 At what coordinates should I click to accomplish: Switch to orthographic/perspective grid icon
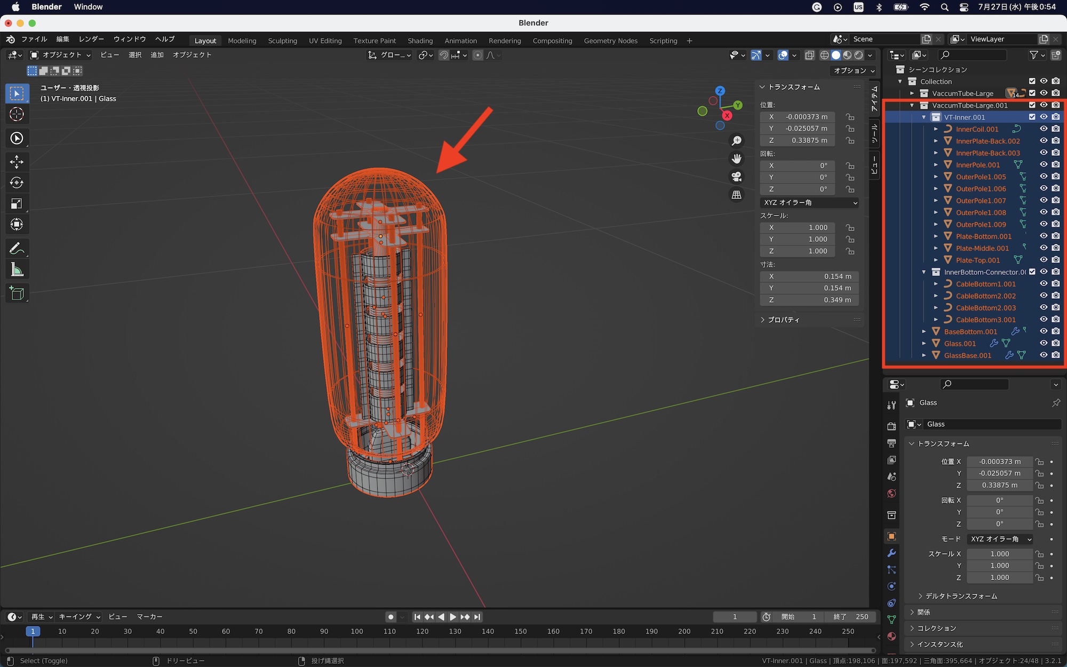pos(737,195)
